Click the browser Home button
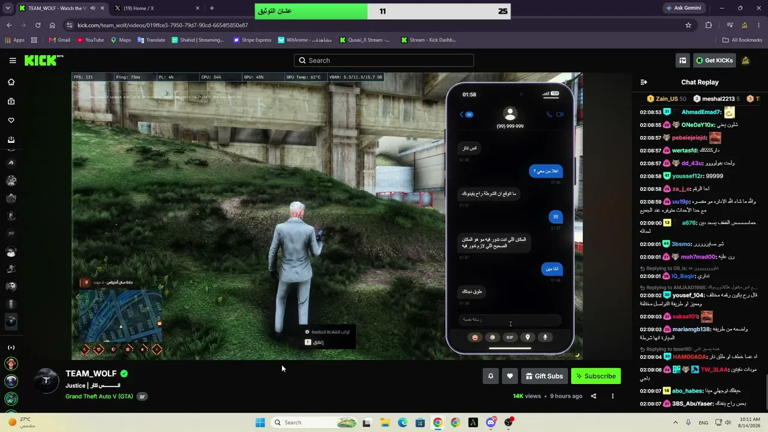 click(x=52, y=25)
